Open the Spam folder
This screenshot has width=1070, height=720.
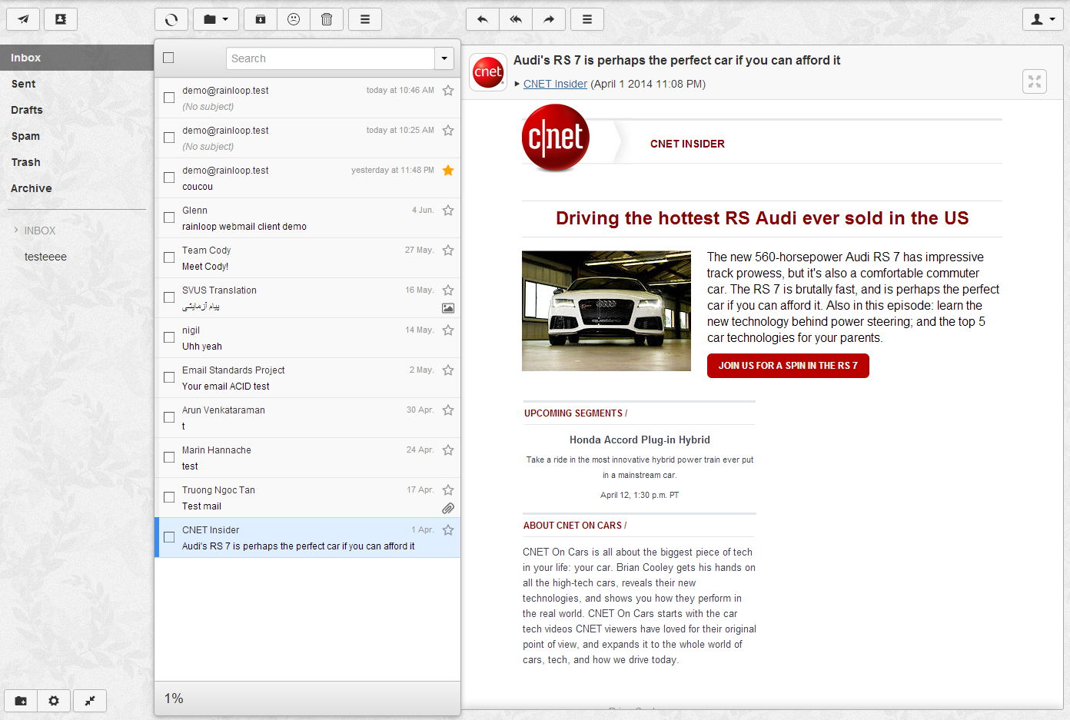77,136
